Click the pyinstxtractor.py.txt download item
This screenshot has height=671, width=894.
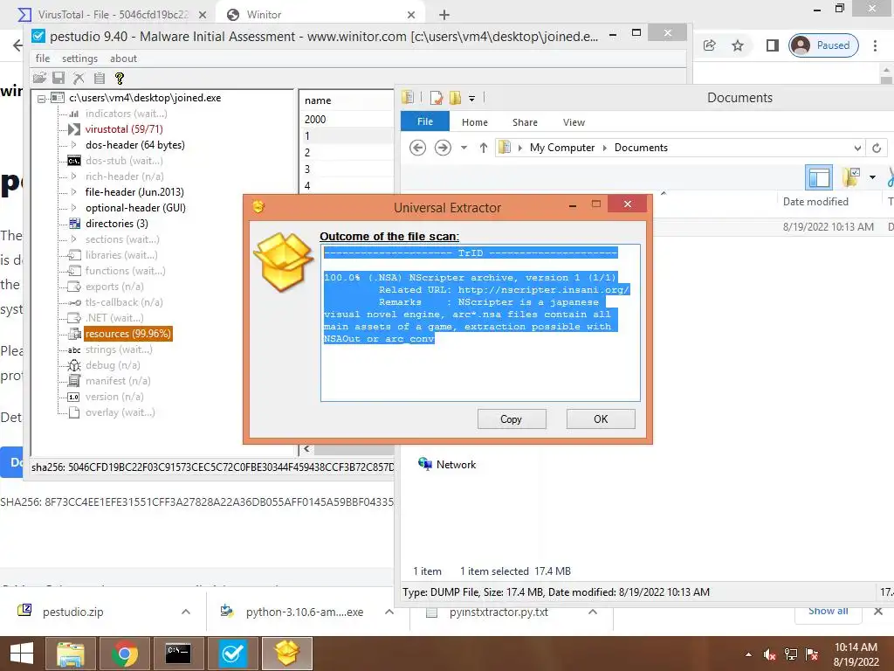[x=499, y=612]
